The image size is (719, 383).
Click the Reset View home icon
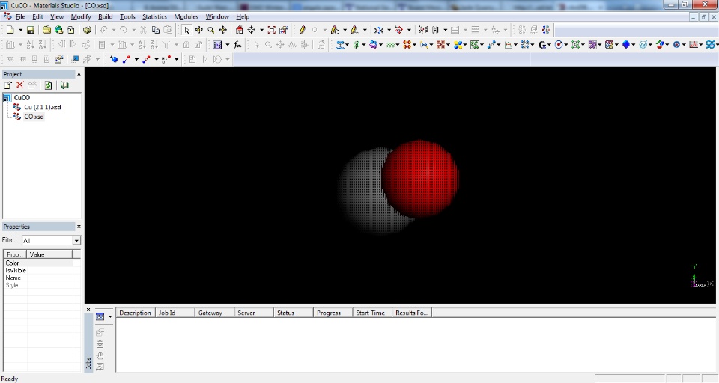pos(239,30)
